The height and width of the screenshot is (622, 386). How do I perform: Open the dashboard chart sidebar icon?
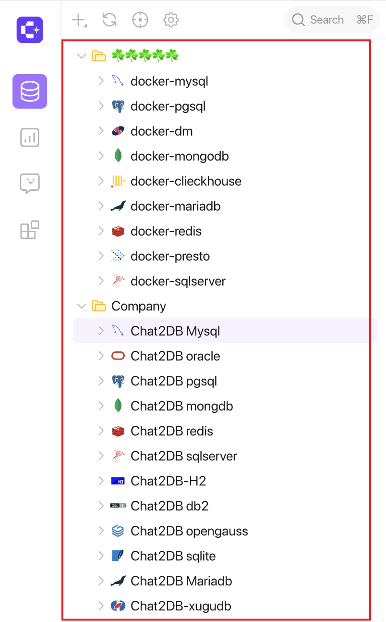(x=30, y=137)
